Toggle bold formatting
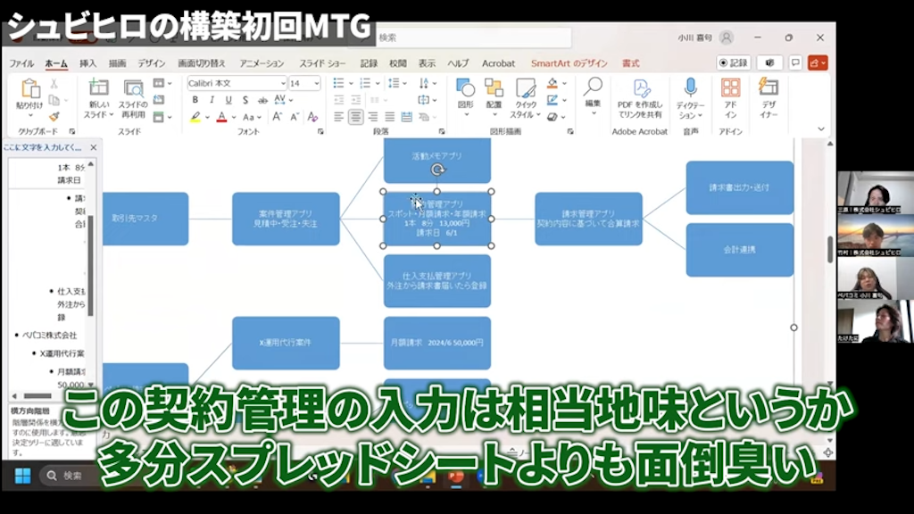This screenshot has height=514, width=914. (195, 100)
